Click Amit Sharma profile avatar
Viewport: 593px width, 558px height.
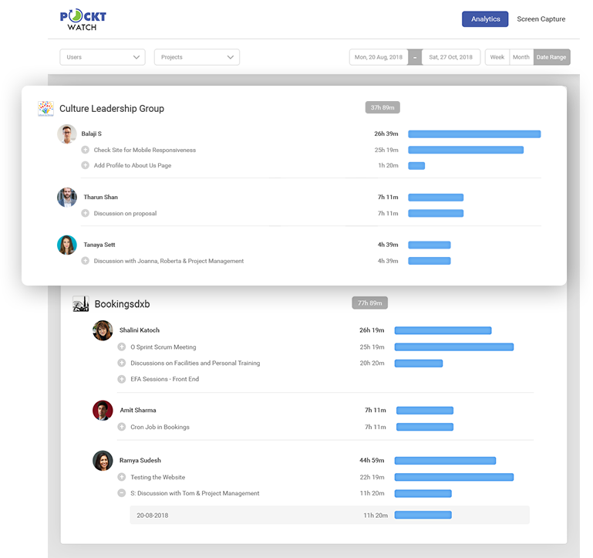click(x=103, y=411)
